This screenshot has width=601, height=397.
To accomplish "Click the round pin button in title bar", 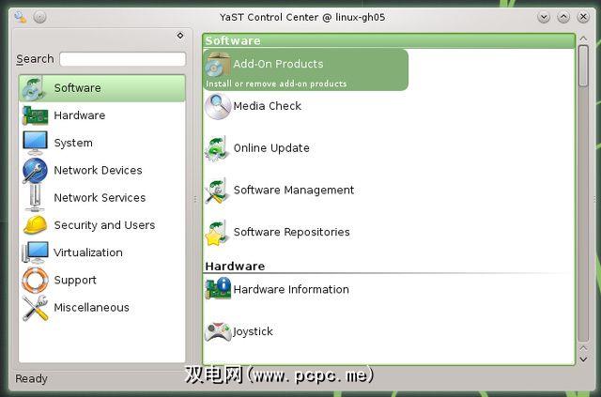I will [x=39, y=17].
